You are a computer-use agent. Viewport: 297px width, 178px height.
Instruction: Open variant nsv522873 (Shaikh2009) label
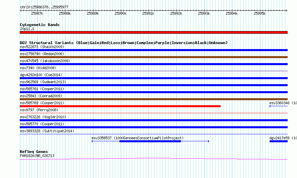[x=42, y=47]
